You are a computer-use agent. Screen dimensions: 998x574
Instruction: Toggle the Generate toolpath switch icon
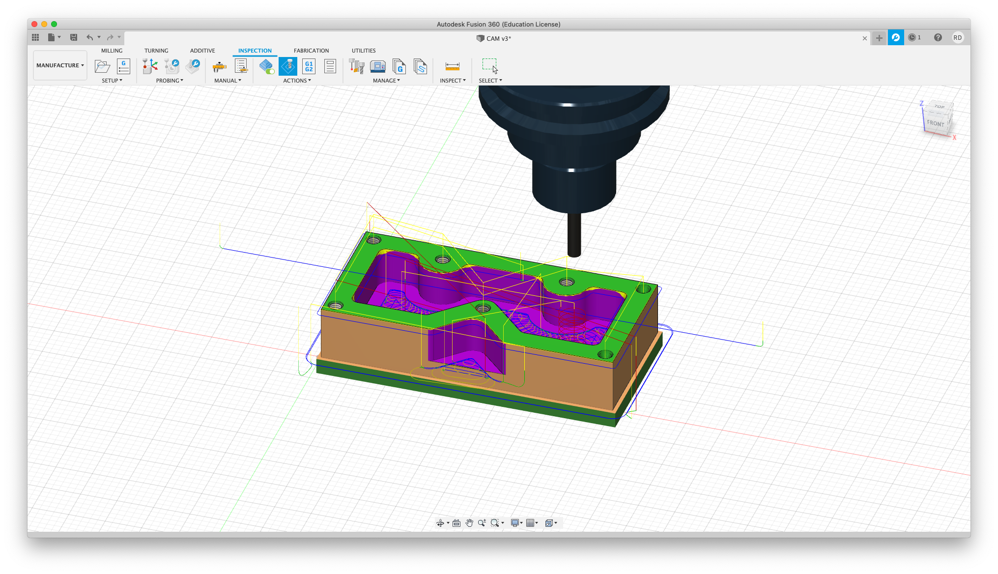pos(267,66)
